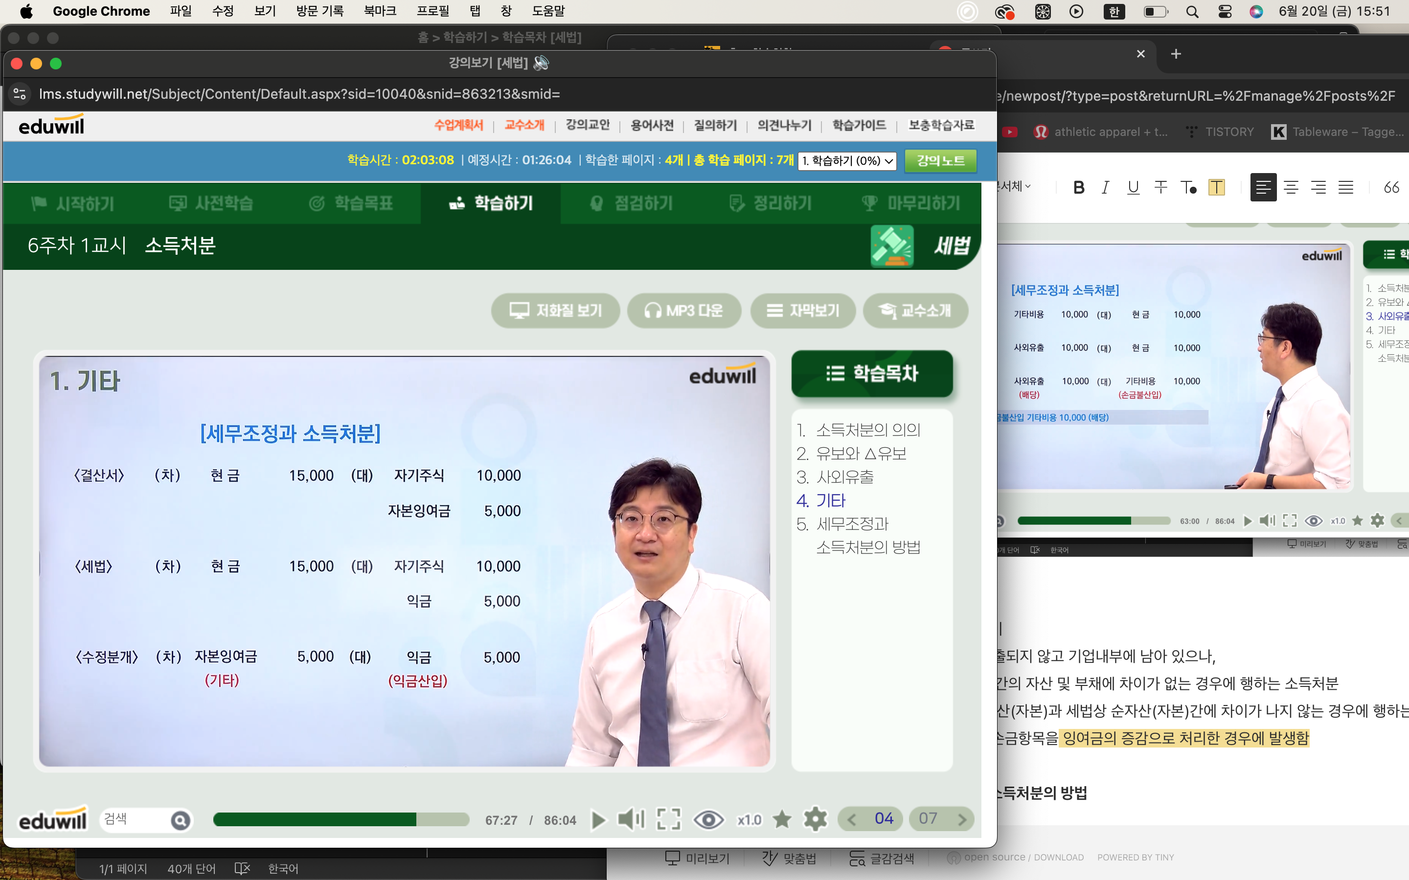The height and width of the screenshot is (880, 1409).
Task: Open player settings gear icon
Action: 815,819
